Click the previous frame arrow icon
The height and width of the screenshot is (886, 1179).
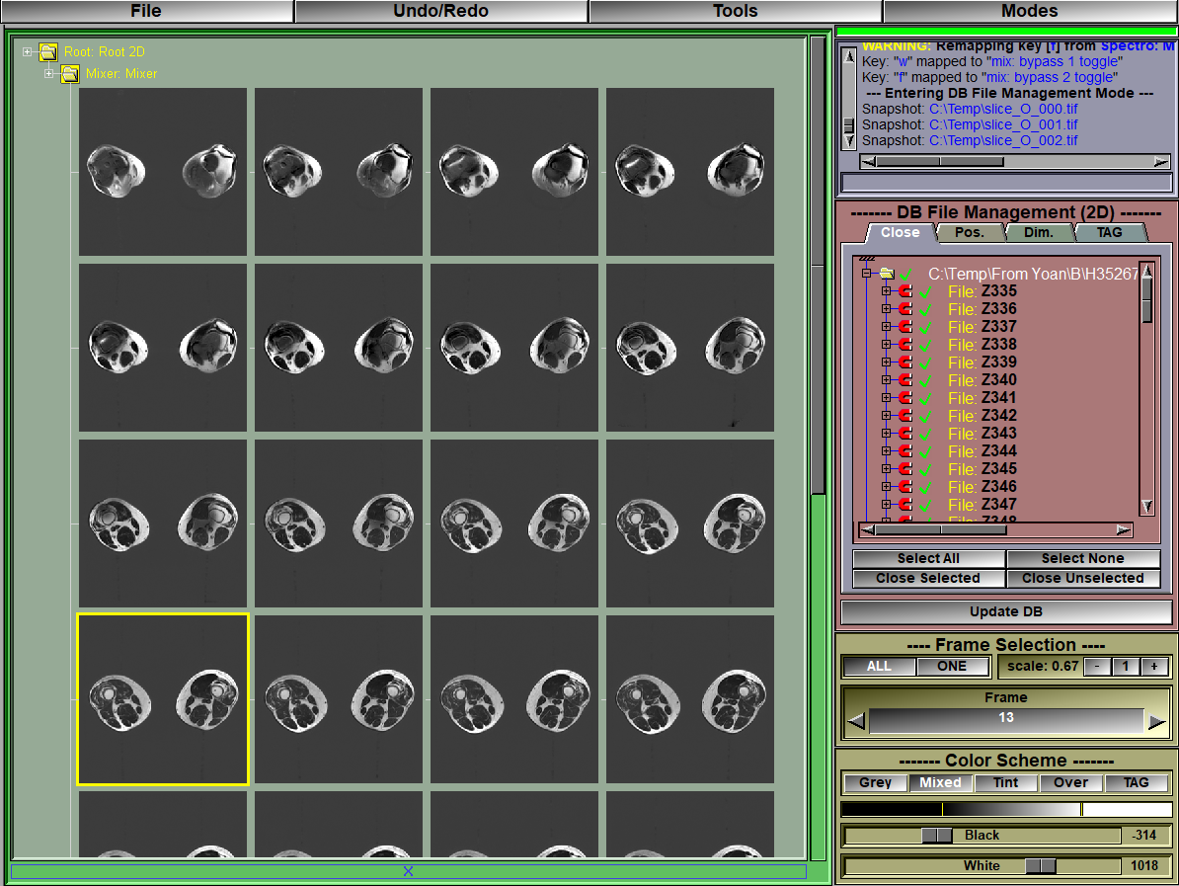point(856,722)
